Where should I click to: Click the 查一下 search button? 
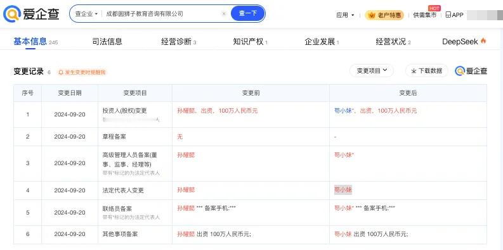[x=248, y=13]
